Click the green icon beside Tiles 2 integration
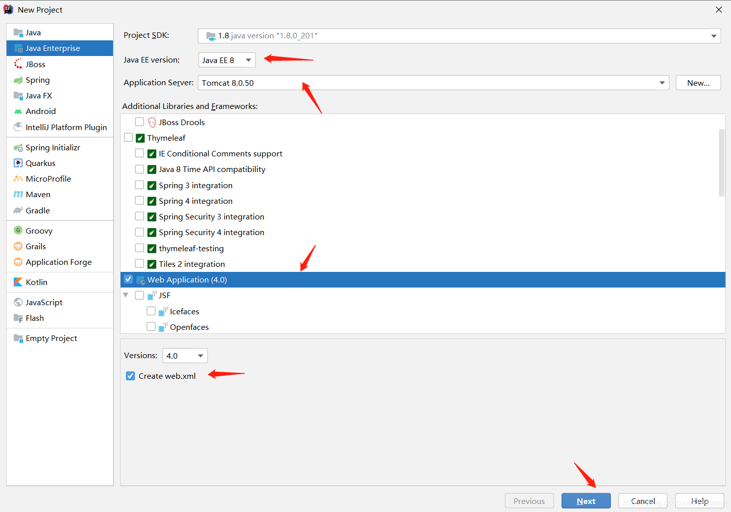 [x=152, y=264]
